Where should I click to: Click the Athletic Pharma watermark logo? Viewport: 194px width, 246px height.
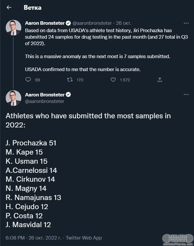(177, 239)
